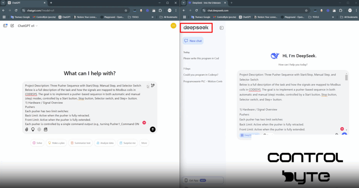Bookmark chatgpt.com with the star icon
The height and width of the screenshot is (188, 359).
coord(126,11)
